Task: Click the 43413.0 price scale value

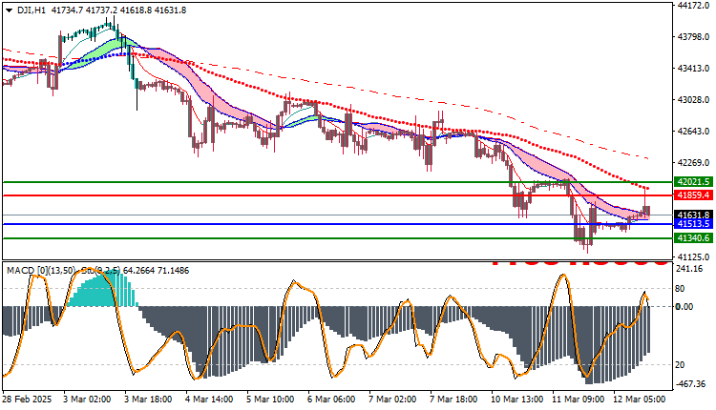Action: tap(694, 68)
